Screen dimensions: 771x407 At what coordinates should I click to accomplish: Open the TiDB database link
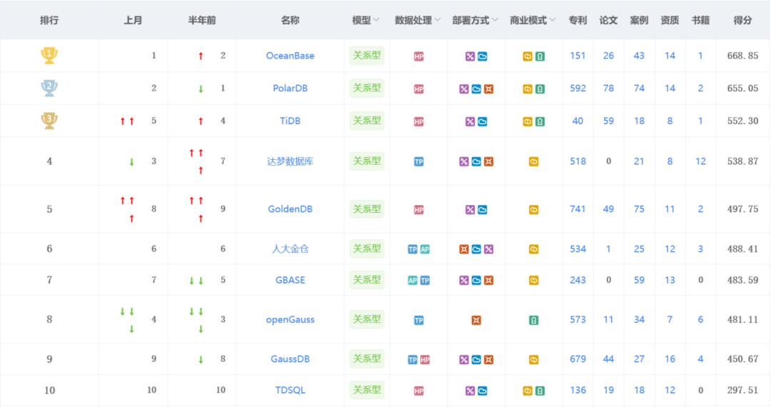click(290, 121)
